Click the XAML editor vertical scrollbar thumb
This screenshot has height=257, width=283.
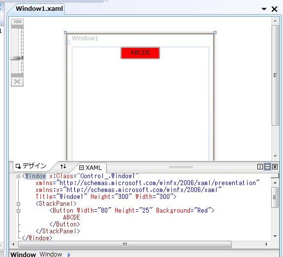(275, 197)
